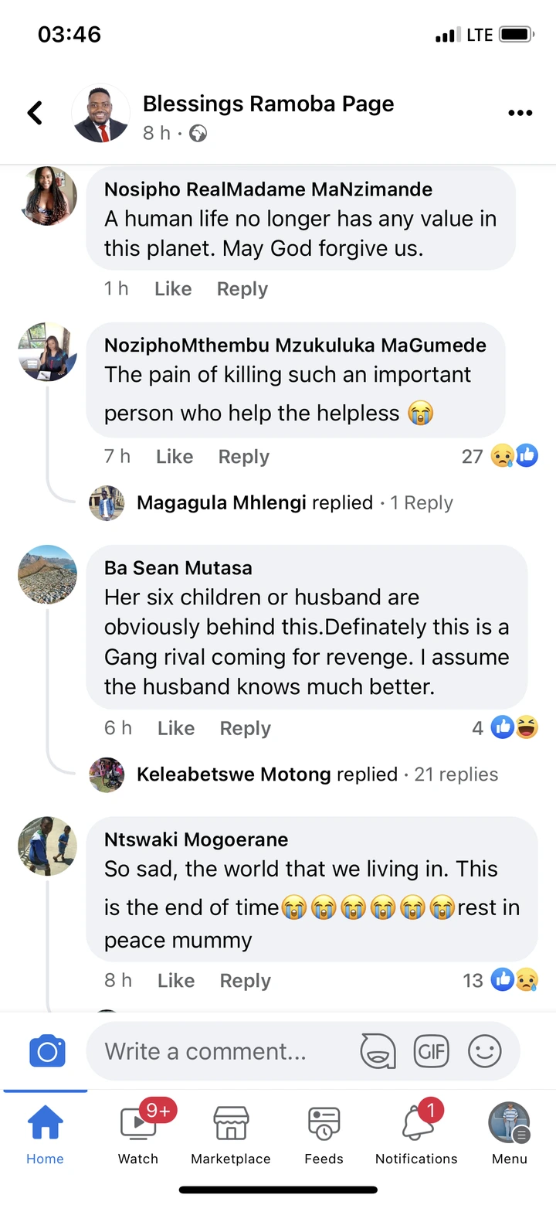Reply to NoziphoMthembu Mzukuluka MaGumede's comment
The height and width of the screenshot is (1205, 556).
(x=244, y=457)
